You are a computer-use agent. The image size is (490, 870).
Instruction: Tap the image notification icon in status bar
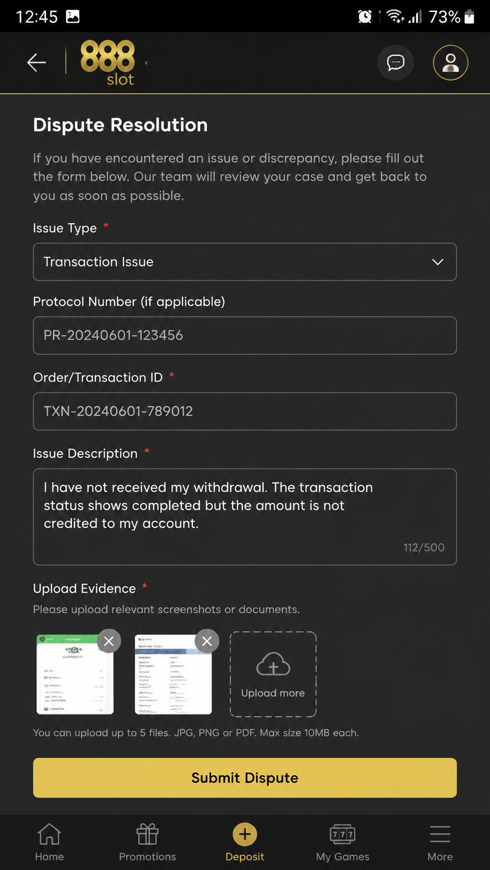[73, 17]
